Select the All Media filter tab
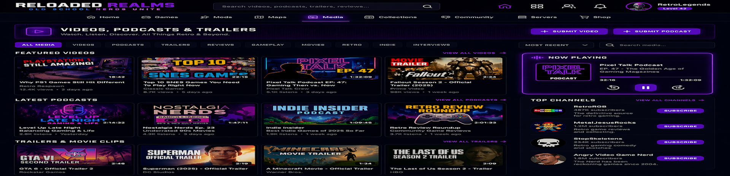The image size is (730, 176). (38, 45)
